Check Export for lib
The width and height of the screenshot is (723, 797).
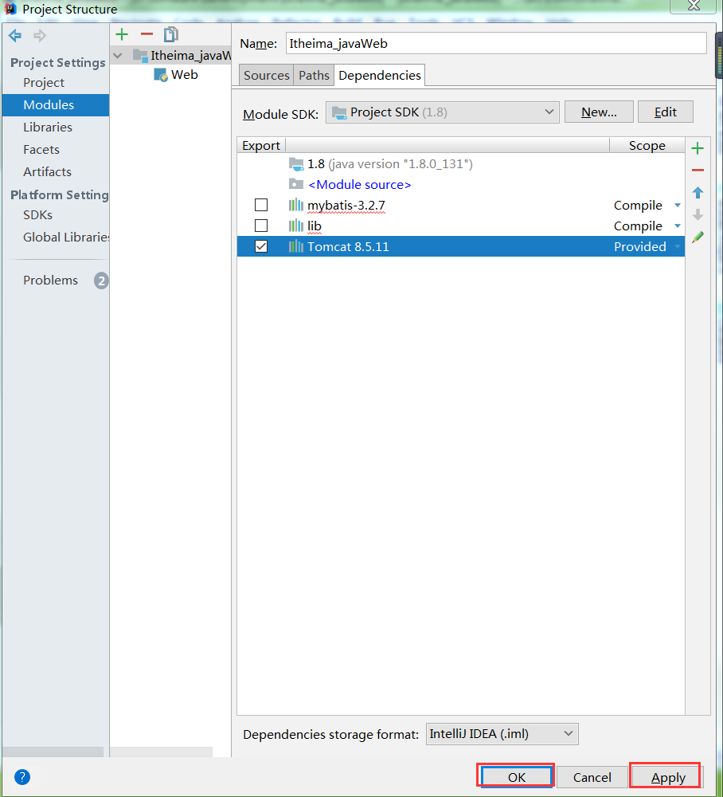261,226
